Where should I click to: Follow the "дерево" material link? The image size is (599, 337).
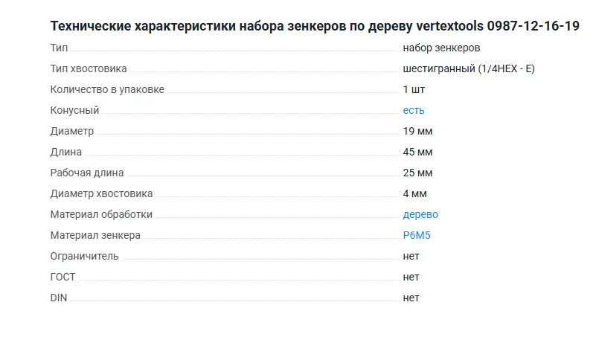(x=420, y=214)
